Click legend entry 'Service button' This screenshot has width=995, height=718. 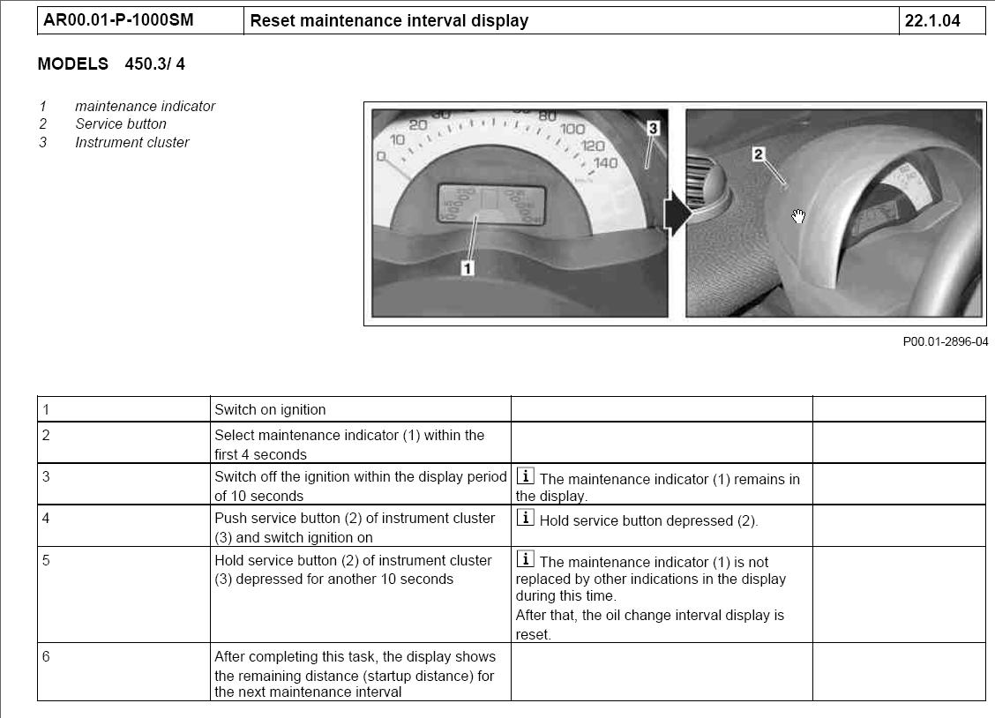(121, 124)
